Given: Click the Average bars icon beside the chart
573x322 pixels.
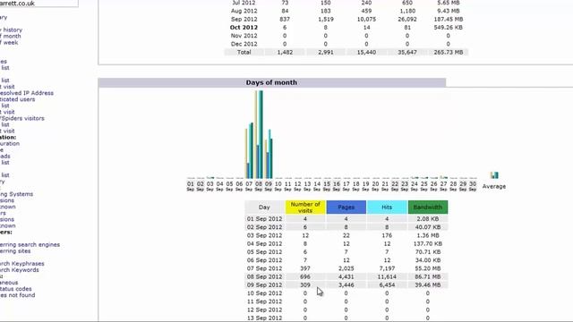Looking at the screenshot, I should pyautogui.click(x=494, y=175).
